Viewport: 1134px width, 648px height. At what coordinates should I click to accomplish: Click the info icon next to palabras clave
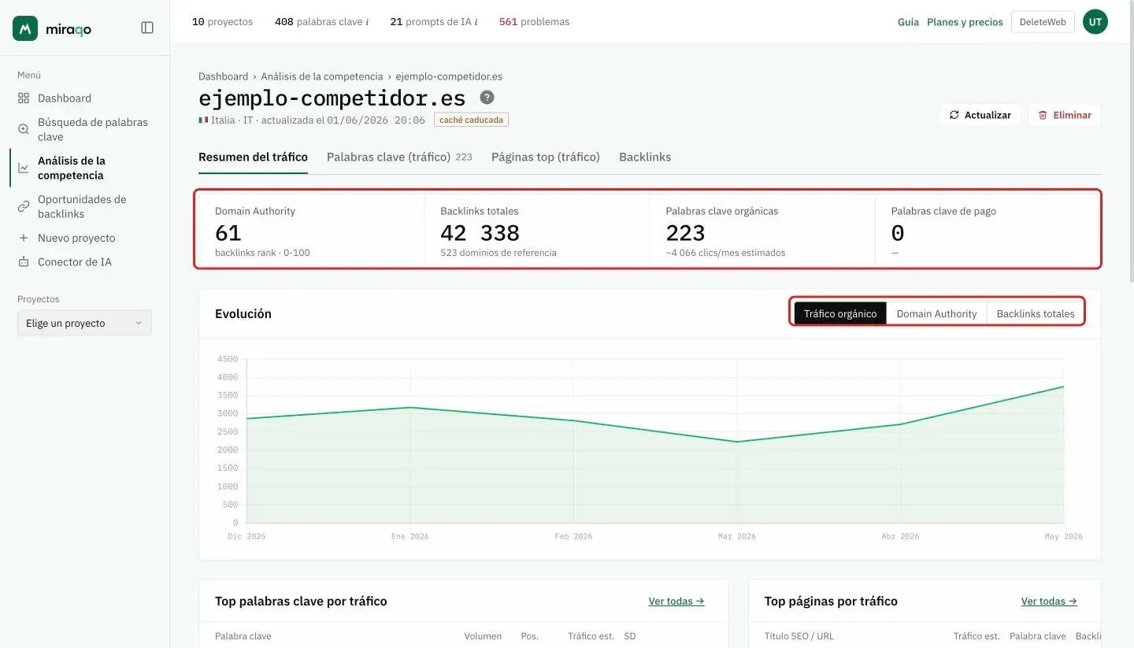click(367, 22)
